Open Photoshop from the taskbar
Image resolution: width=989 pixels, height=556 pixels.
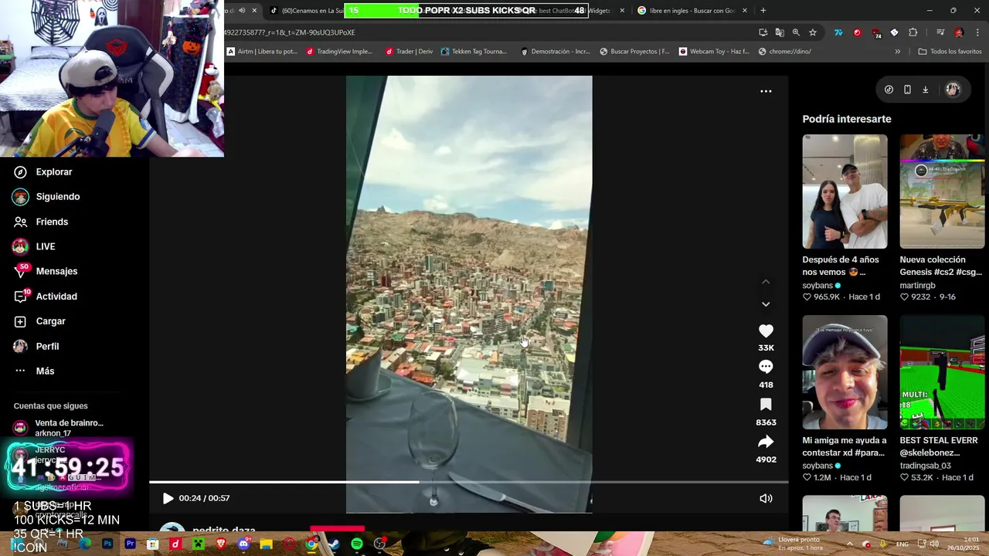pos(107,544)
